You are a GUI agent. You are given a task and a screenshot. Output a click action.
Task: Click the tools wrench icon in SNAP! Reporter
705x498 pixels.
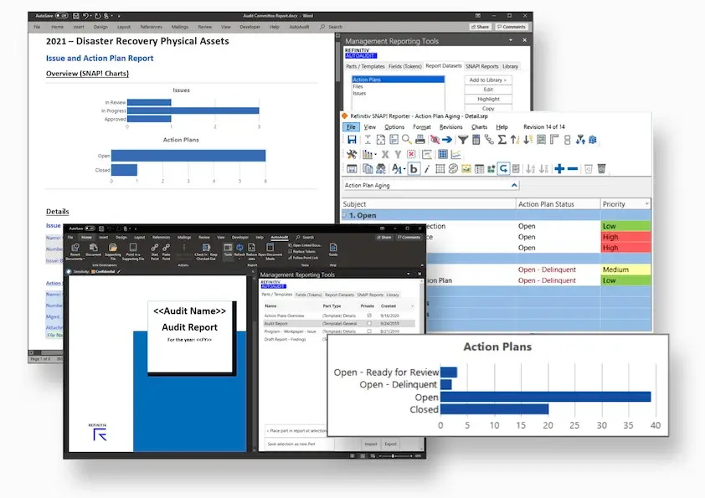[352, 155]
